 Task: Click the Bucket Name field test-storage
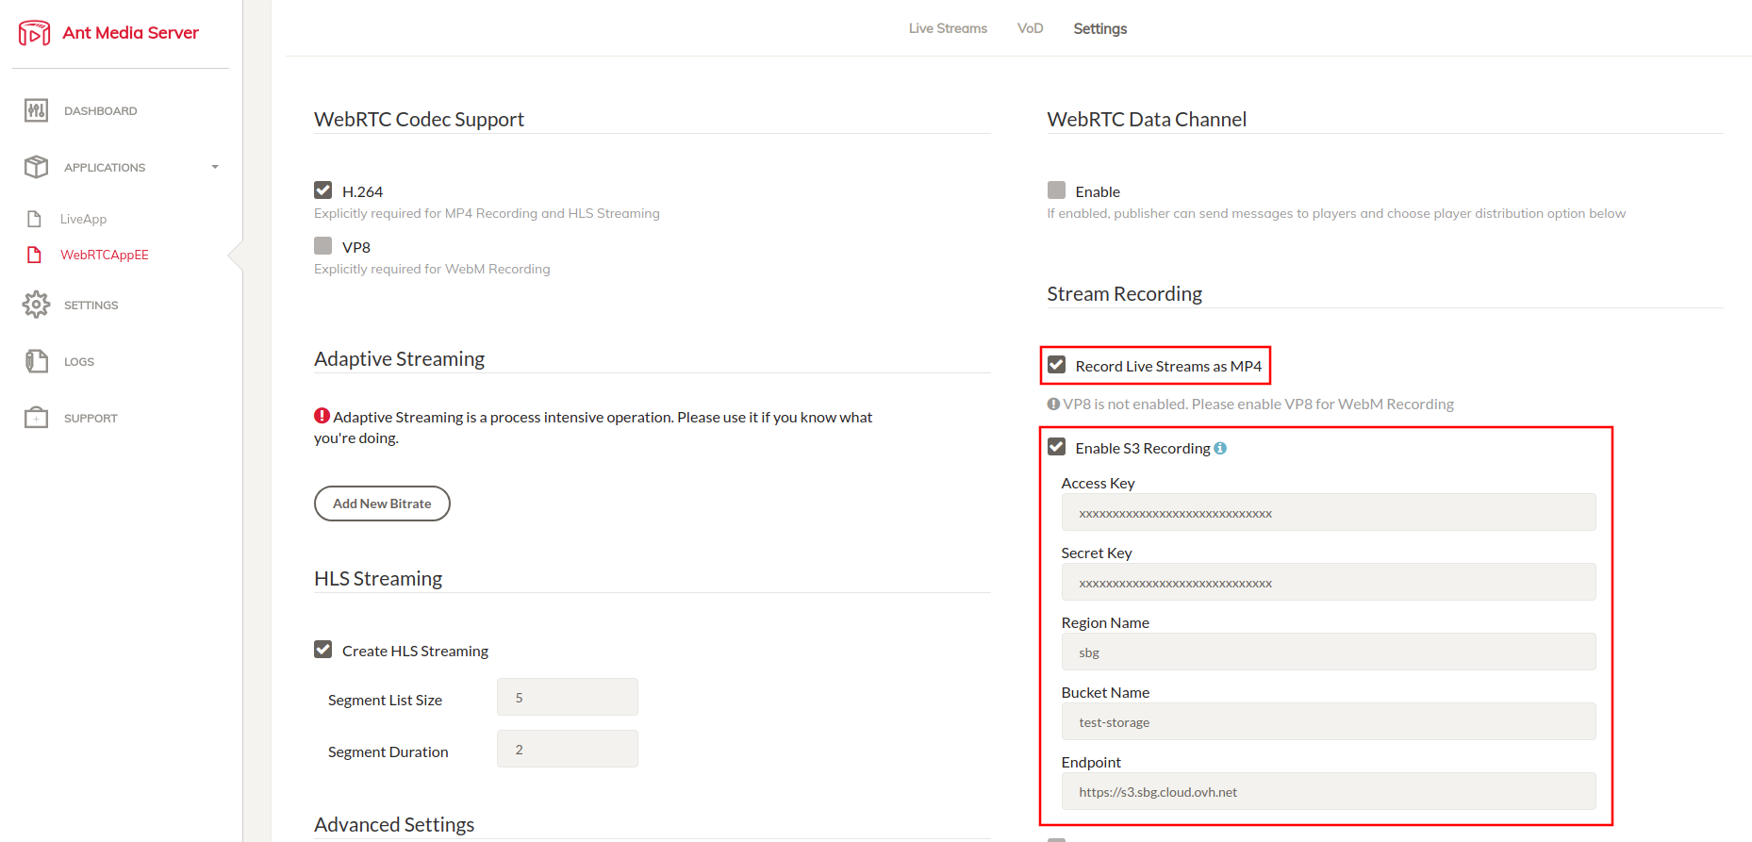(1329, 721)
